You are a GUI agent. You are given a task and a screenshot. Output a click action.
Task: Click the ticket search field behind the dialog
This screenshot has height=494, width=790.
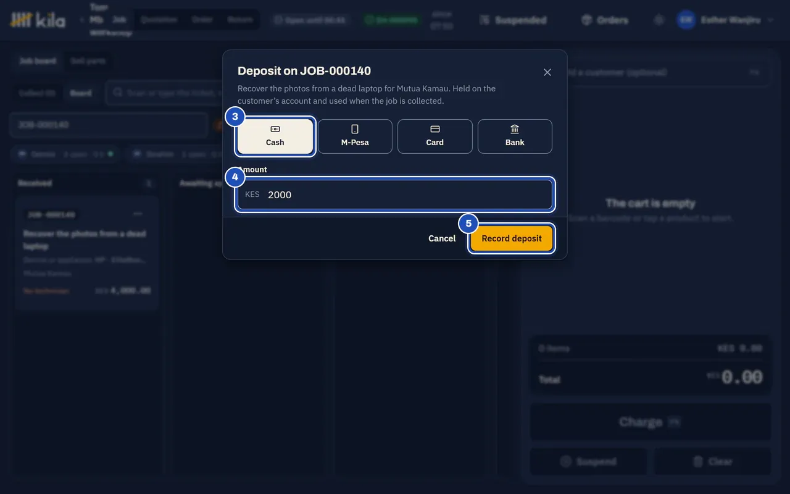164,93
